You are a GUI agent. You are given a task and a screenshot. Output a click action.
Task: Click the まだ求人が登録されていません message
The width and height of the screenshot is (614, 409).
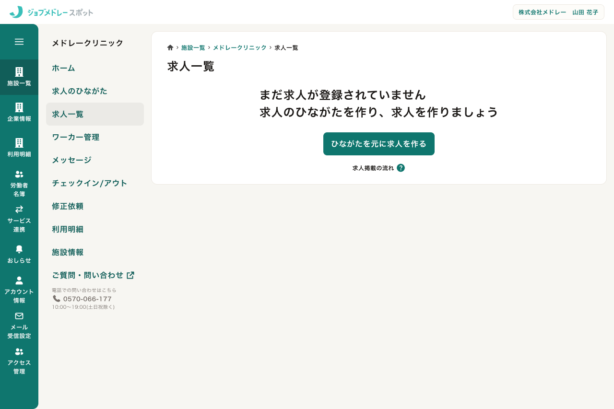point(343,94)
